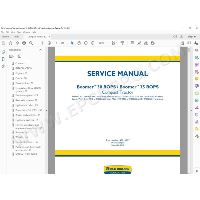The image size is (200, 200).
Task: Add a sticky note comment
Action: click(132, 43)
